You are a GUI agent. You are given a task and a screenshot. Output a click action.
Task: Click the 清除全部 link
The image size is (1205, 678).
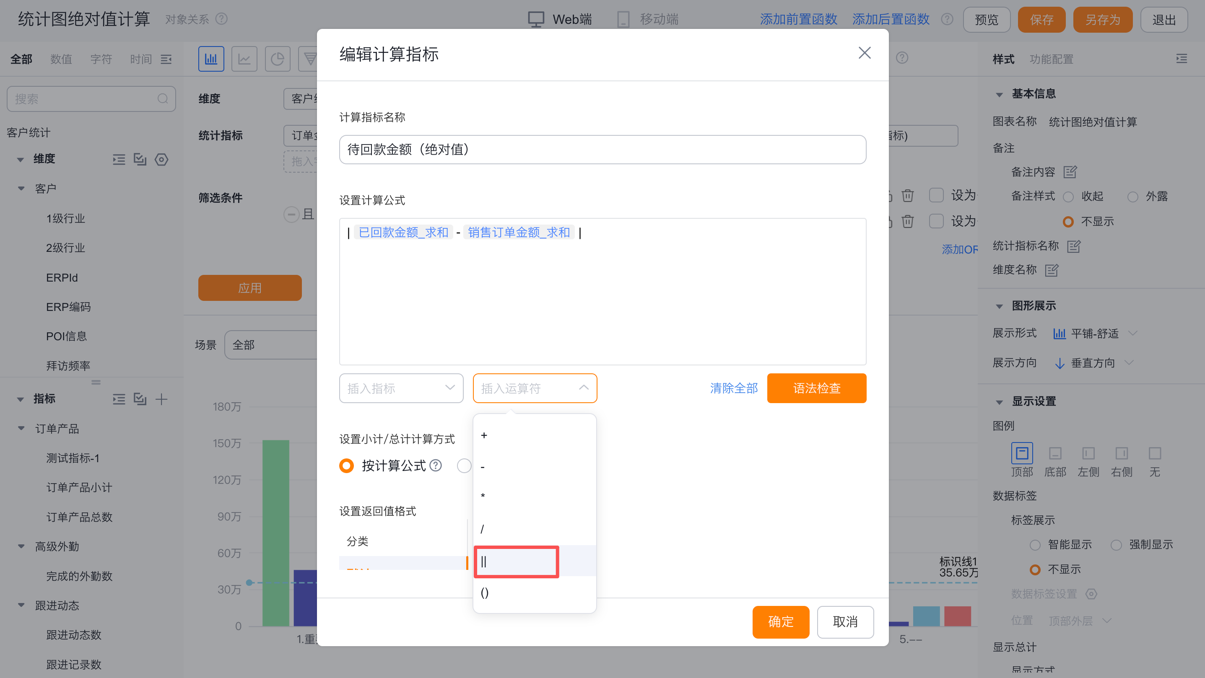[x=733, y=388]
